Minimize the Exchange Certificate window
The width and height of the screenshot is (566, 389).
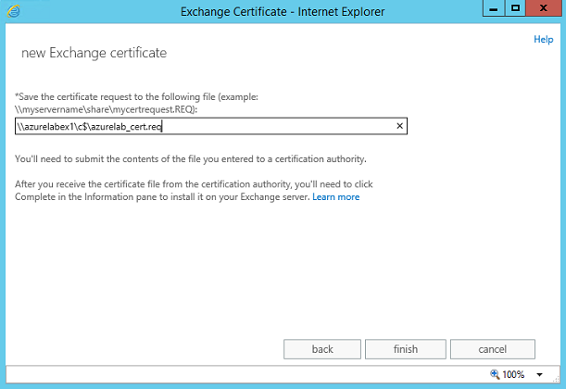pyautogui.click(x=494, y=8)
